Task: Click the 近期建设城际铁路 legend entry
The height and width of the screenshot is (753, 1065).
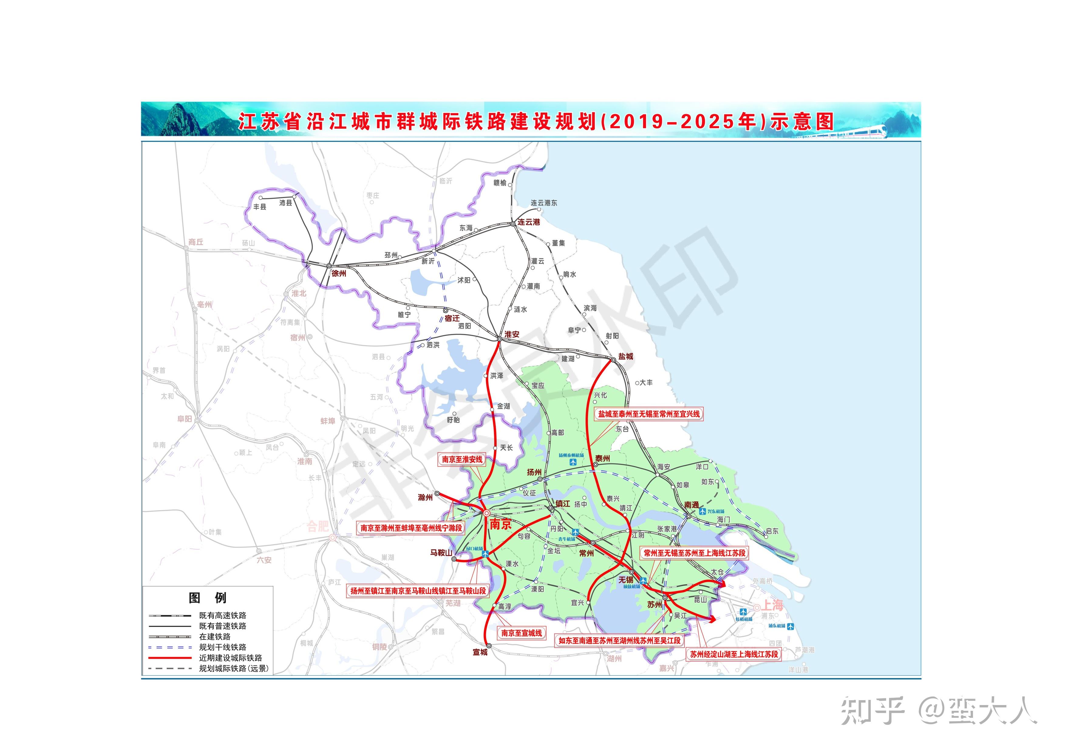Action: [230, 658]
